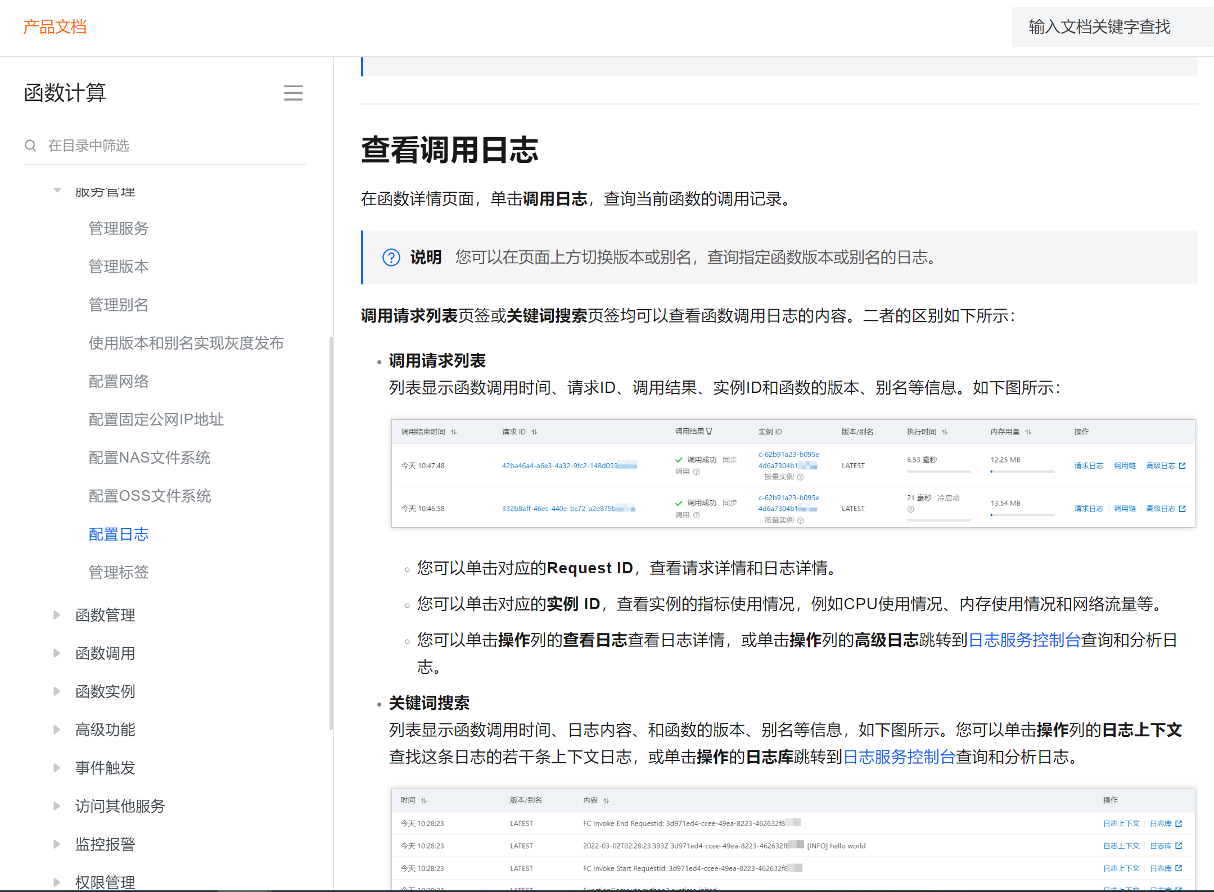
Task: Click the magnifier icon in directory filter
Action: (30, 146)
